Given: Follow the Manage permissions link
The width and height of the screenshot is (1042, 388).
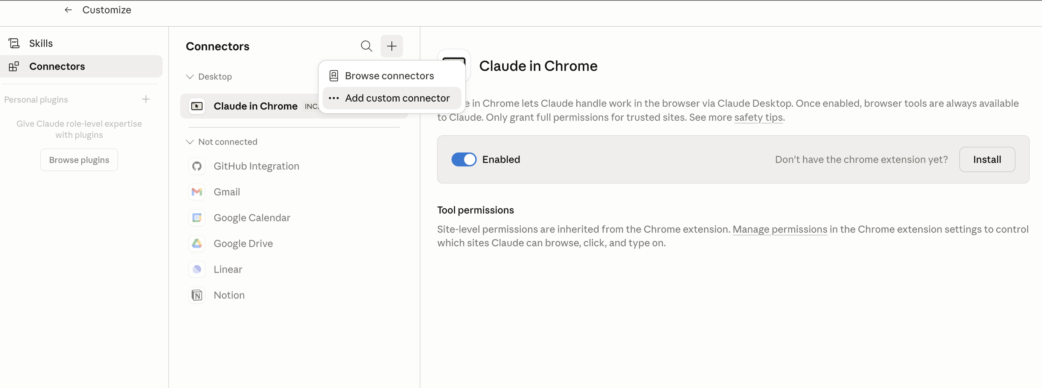Looking at the screenshot, I should point(780,229).
